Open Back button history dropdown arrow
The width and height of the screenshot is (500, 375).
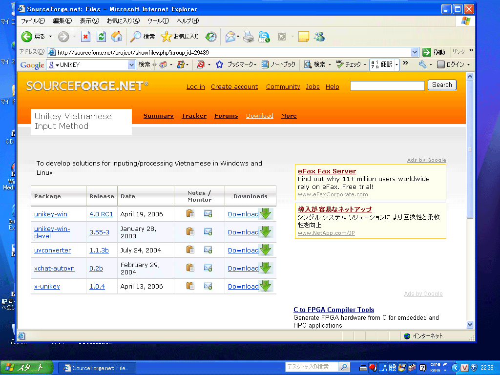[x=50, y=37]
